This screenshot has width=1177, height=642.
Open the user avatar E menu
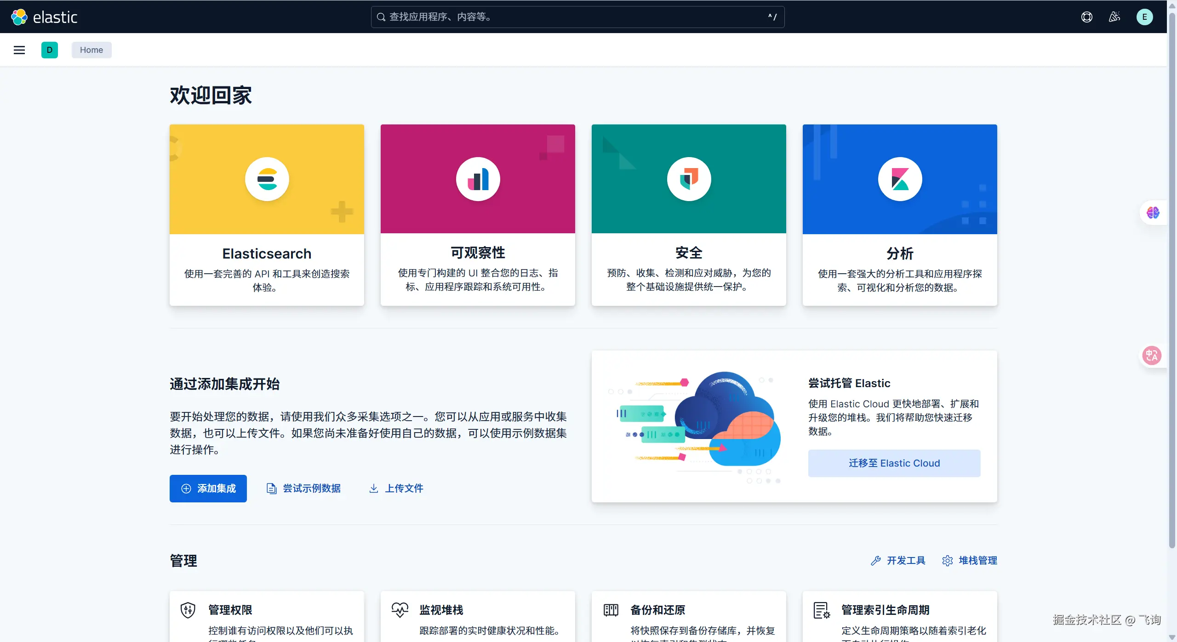point(1144,17)
